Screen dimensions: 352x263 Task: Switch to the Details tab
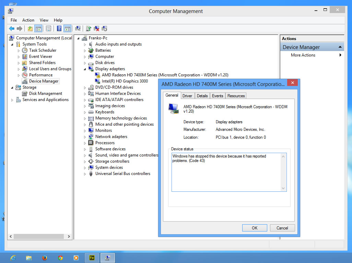click(x=202, y=96)
